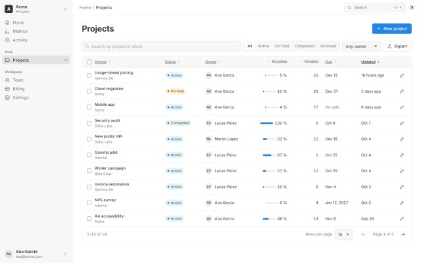
Task: Select the New public API checkbox
Action: tap(89, 139)
